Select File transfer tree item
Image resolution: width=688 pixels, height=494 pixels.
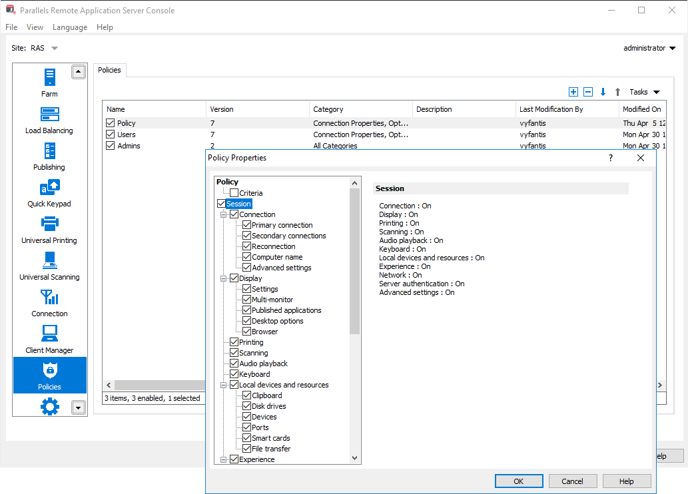click(x=270, y=449)
